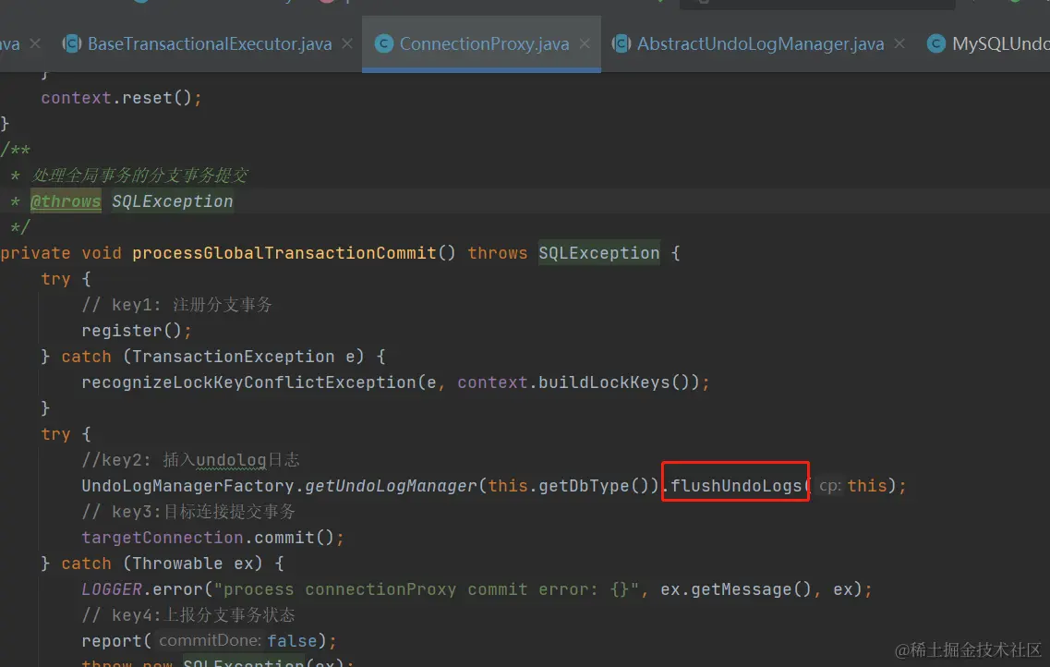
Task: Click the // key3 comment line
Action: (188, 512)
